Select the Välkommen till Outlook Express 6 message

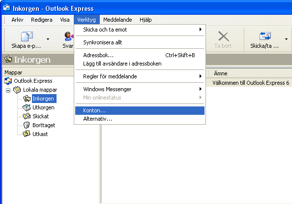251,83
